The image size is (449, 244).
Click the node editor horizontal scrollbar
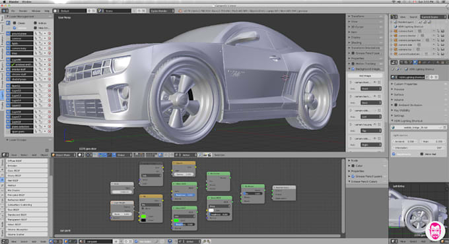click(x=197, y=236)
